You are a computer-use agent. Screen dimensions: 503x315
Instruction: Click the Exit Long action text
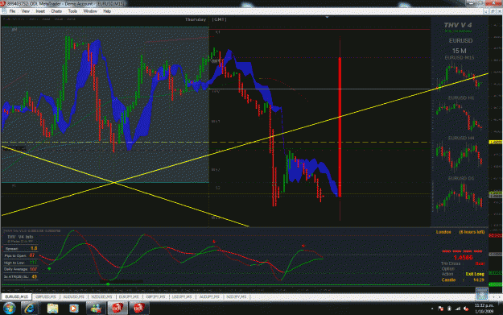pos(475,274)
